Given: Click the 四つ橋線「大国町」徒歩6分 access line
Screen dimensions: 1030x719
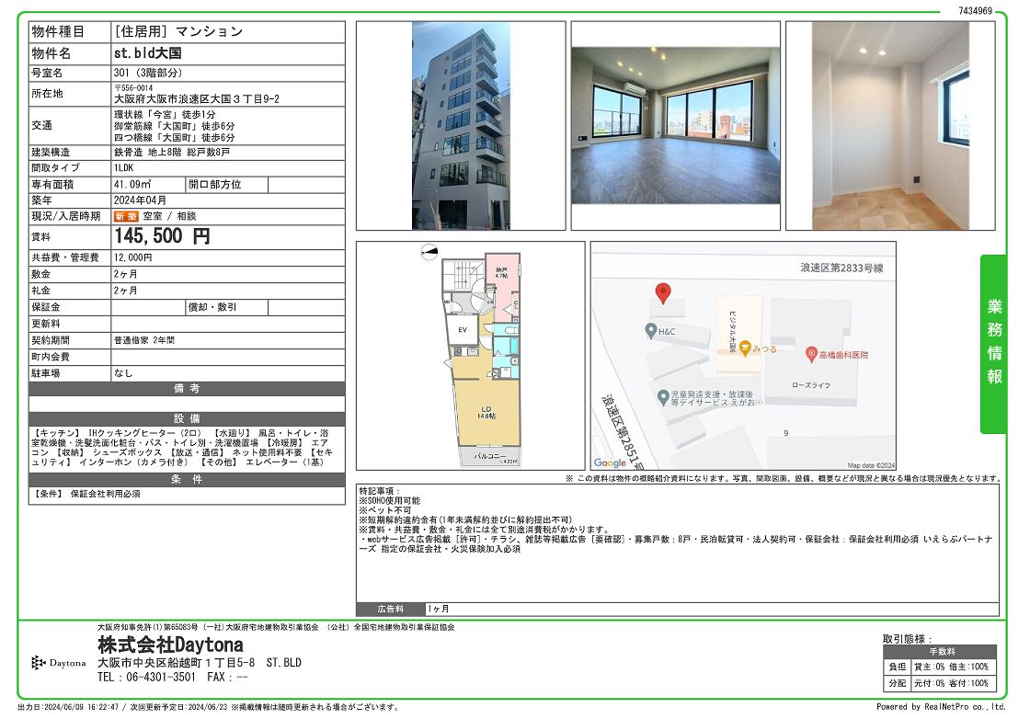Looking at the screenshot, I should tap(174, 138).
